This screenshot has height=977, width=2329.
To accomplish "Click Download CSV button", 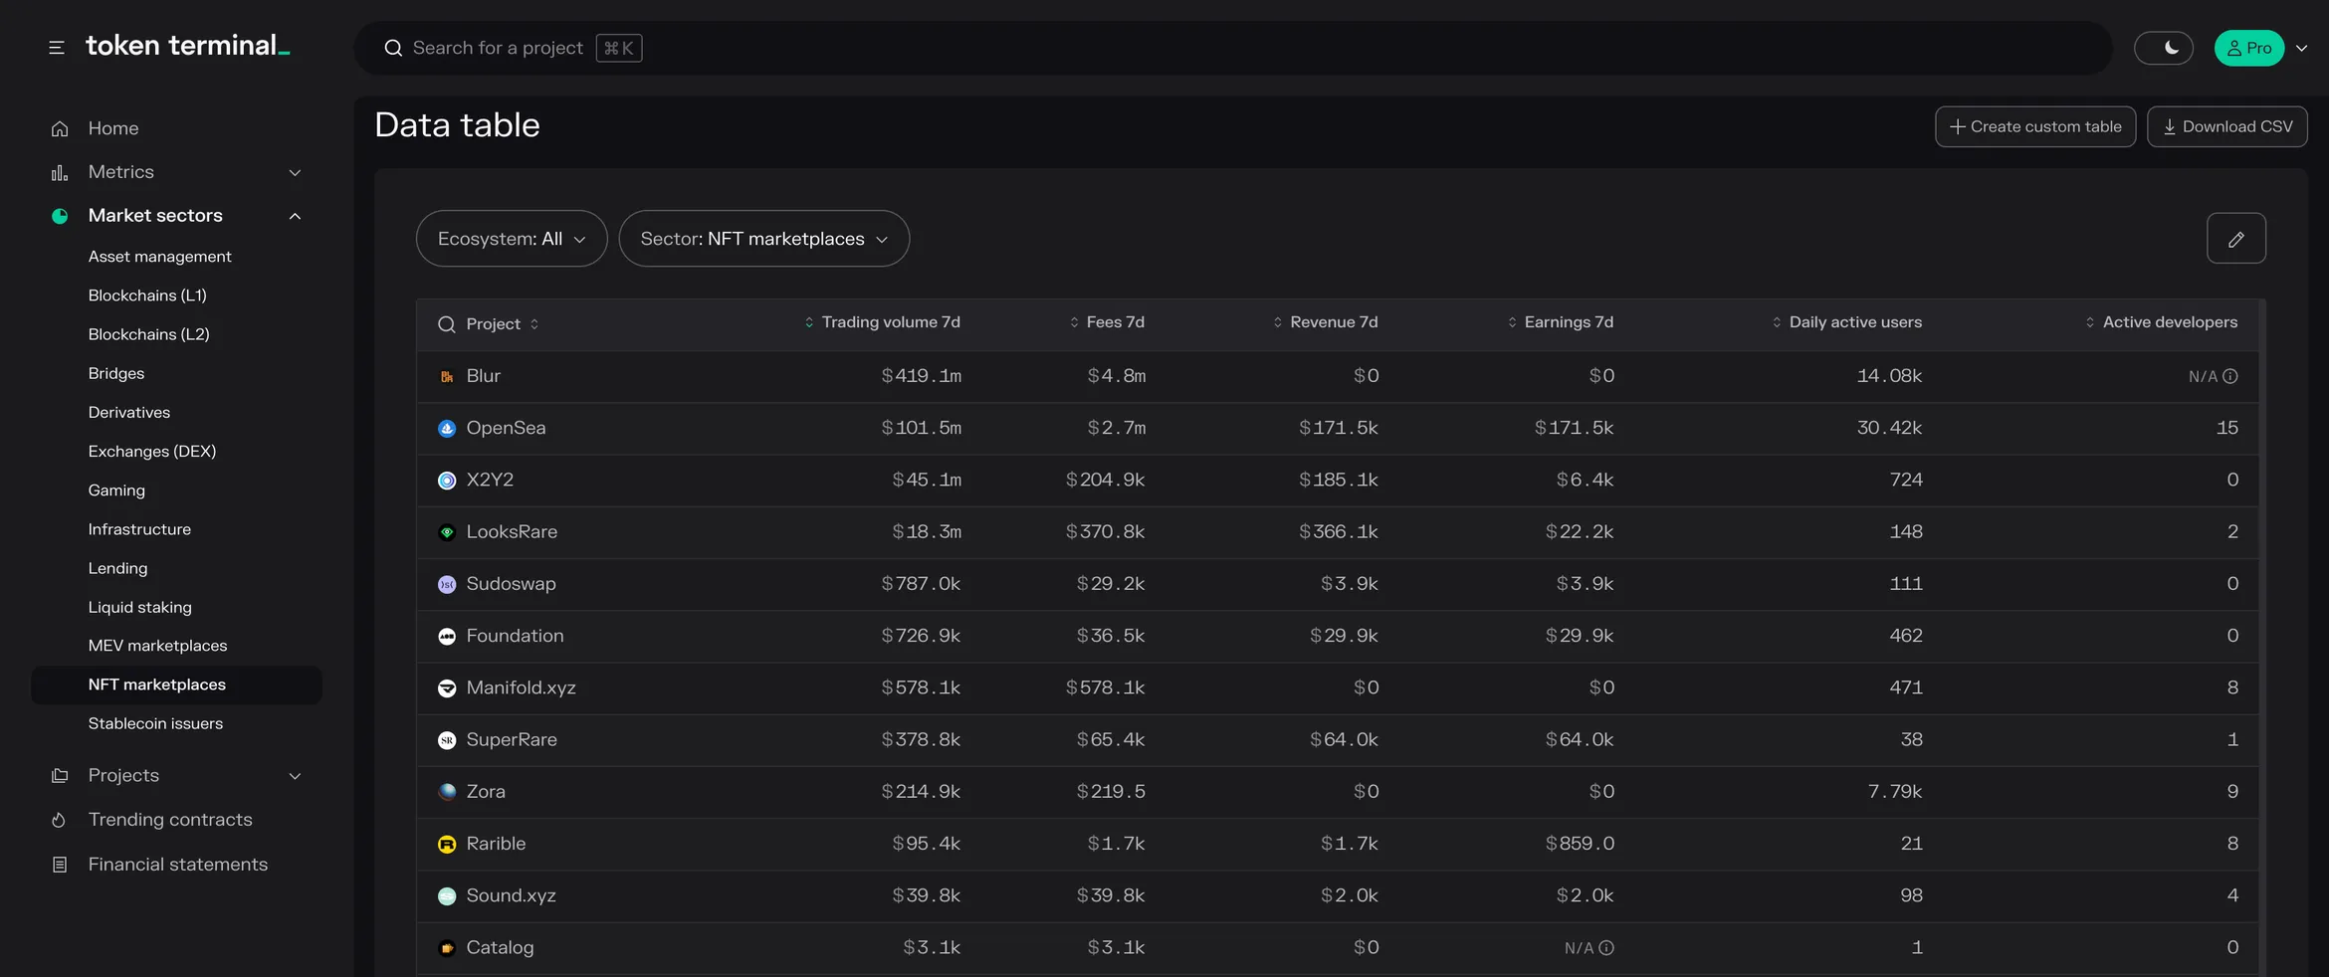I will coord(2226,126).
